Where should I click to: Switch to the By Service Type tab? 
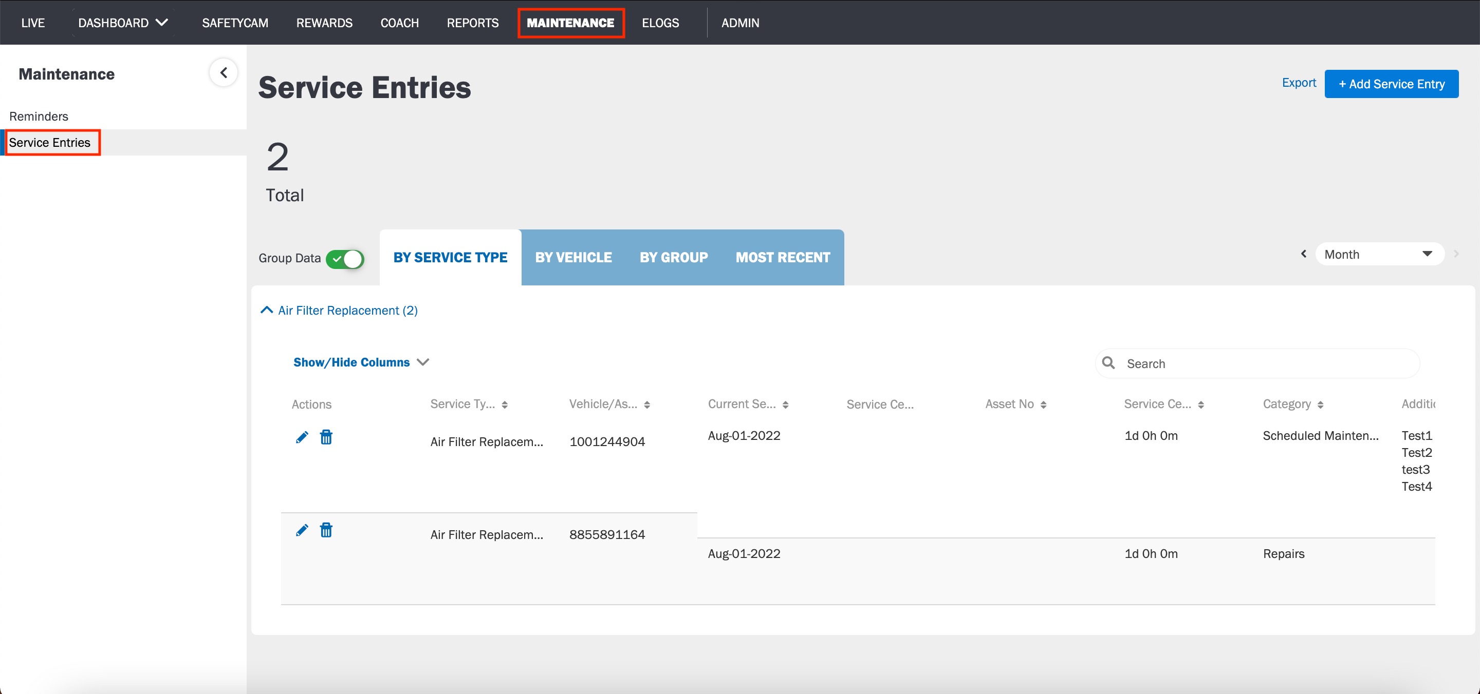(x=450, y=257)
